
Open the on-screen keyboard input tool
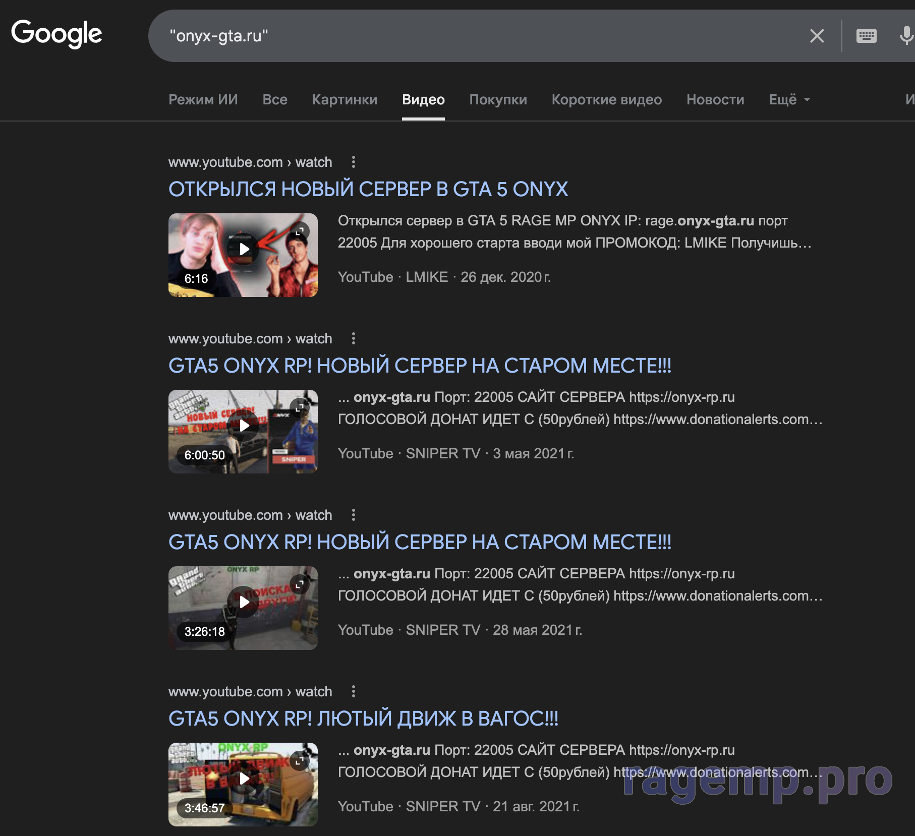click(866, 36)
